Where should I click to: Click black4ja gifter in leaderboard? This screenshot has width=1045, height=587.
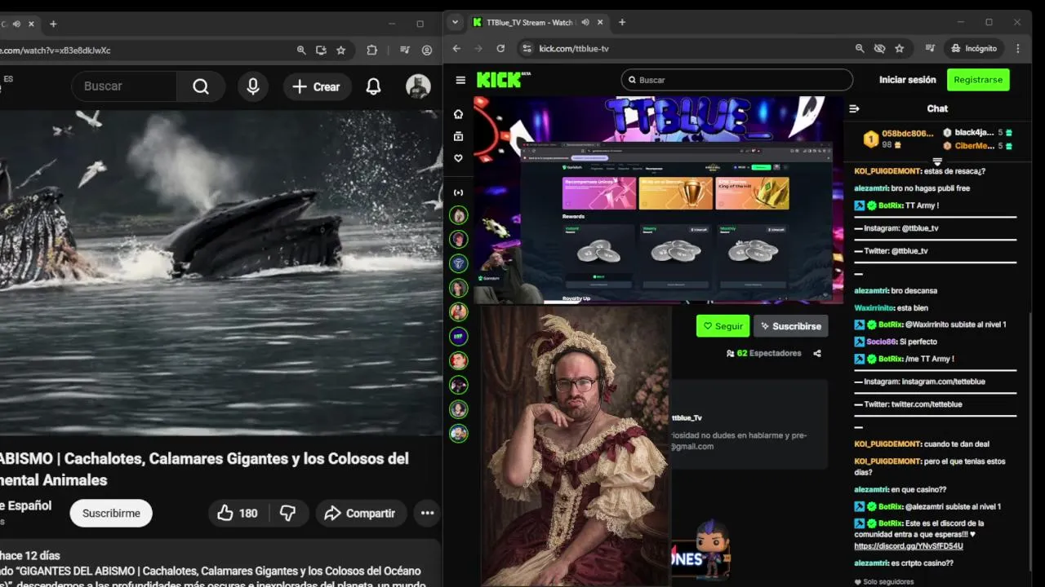[x=976, y=132]
